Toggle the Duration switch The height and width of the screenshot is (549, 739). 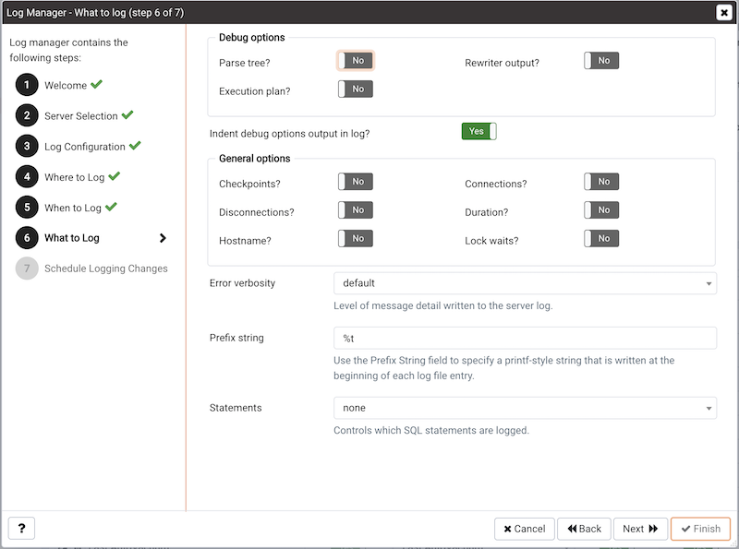click(601, 210)
